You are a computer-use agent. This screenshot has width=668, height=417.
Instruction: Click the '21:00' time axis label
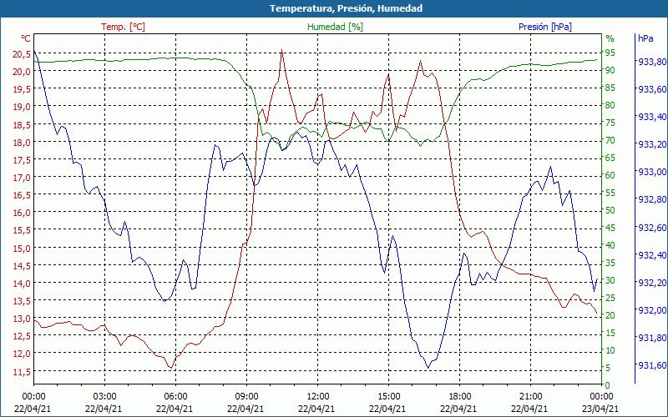click(x=531, y=397)
